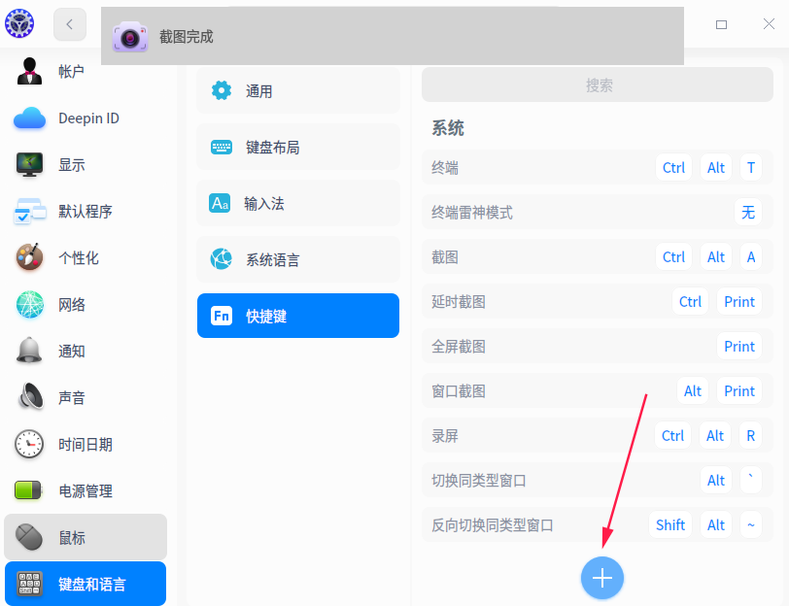Open the 系统语言 (System Language) tab
Screen dimensions: 789x606
(x=297, y=259)
